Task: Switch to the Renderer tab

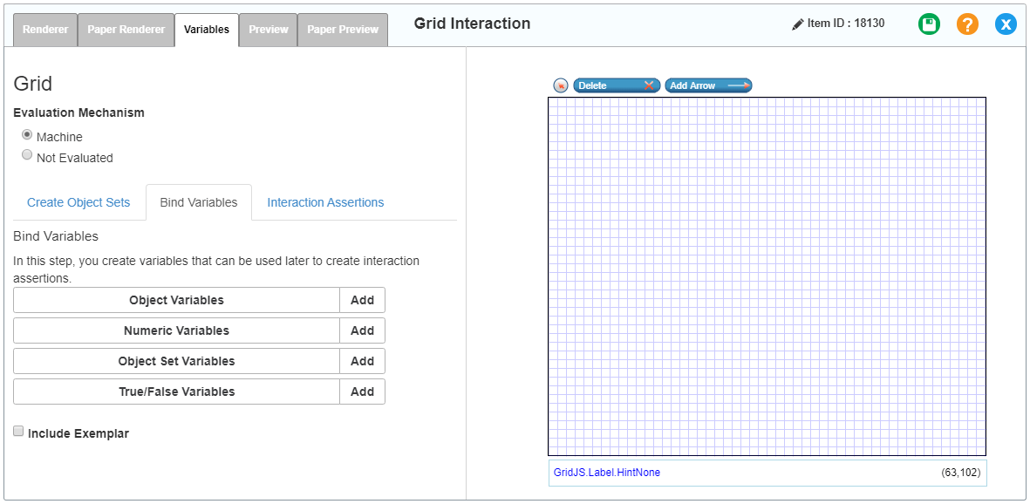Action: 45,30
